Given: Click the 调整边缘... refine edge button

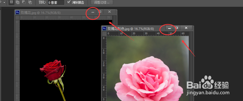Looking at the screenshot, I should click(x=102, y=3).
